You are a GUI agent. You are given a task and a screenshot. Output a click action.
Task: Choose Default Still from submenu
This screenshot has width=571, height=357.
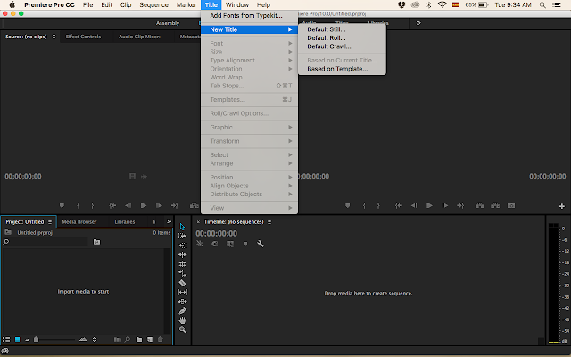point(327,29)
